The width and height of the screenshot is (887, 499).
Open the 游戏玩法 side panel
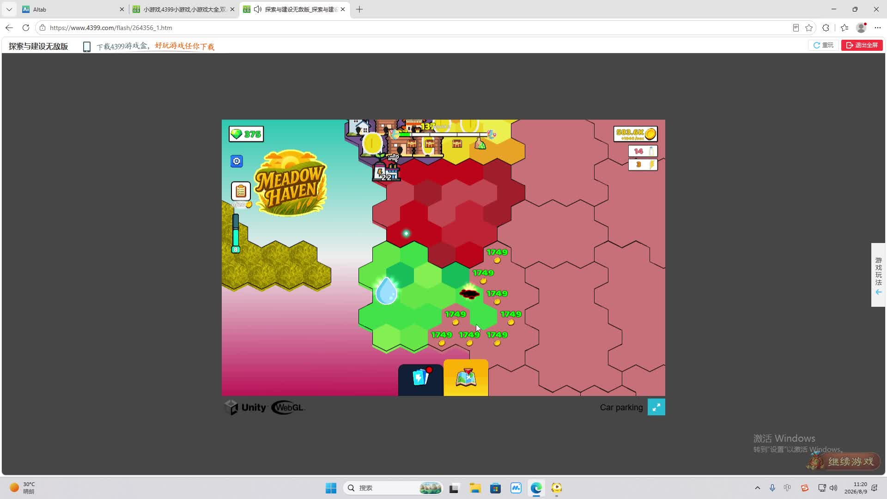click(878, 275)
